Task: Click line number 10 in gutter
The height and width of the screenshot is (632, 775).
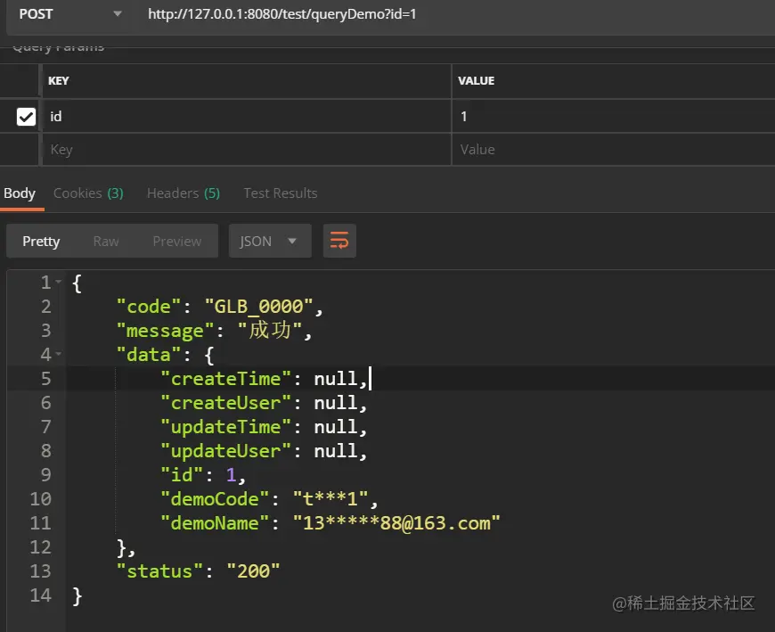Action: [40, 499]
